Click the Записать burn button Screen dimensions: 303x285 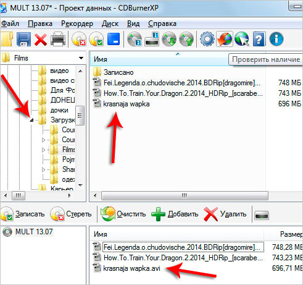tap(23, 214)
